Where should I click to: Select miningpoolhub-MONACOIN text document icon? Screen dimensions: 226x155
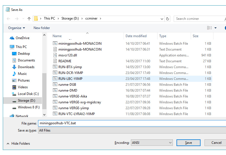pos(55,49)
